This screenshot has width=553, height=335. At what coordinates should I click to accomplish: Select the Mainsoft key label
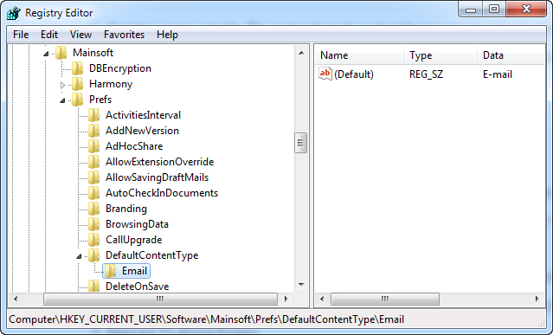[x=93, y=53]
